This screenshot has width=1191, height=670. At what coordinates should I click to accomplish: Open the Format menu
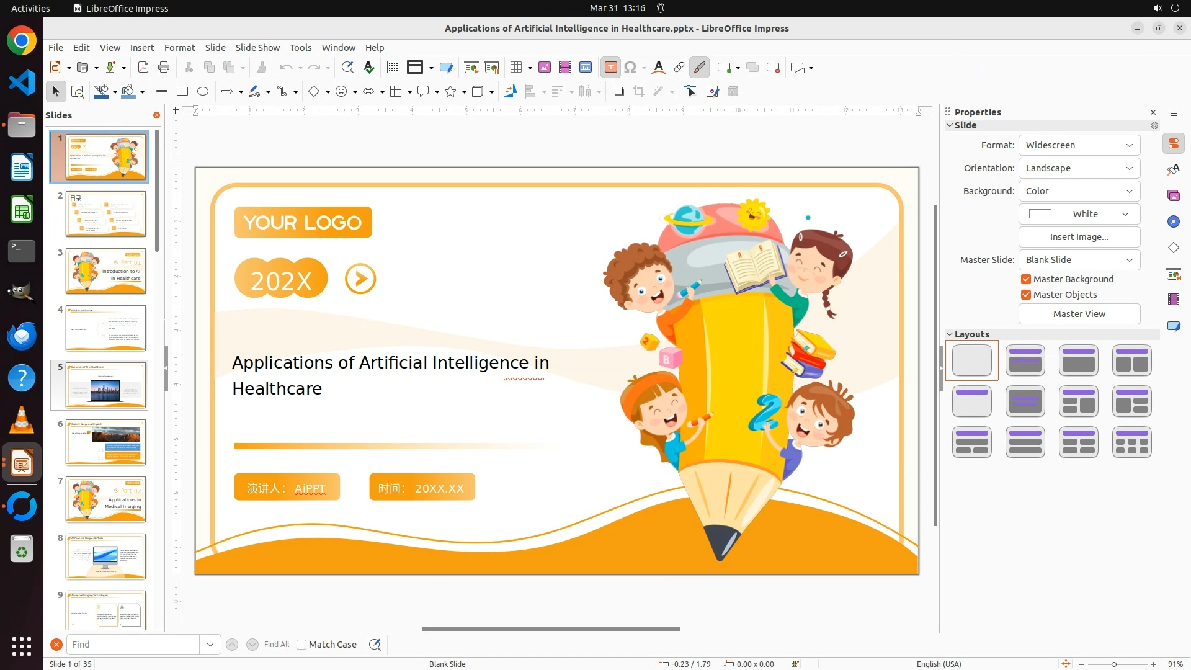[x=179, y=48]
